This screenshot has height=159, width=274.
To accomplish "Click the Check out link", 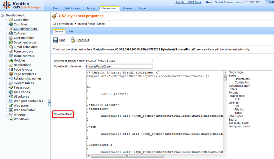I will click(83, 40).
